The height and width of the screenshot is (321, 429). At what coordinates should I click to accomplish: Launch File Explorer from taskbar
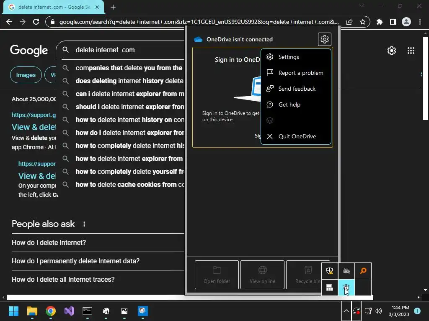[x=32, y=311]
